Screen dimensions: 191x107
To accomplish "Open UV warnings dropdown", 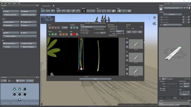I will click(103, 33).
